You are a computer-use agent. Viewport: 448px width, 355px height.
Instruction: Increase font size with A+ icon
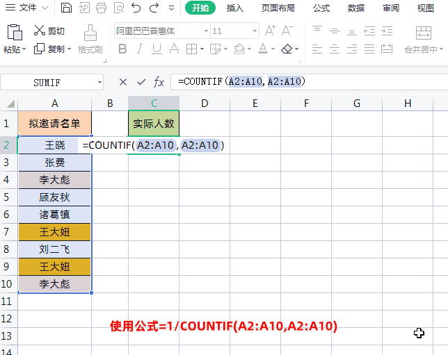[x=270, y=31]
